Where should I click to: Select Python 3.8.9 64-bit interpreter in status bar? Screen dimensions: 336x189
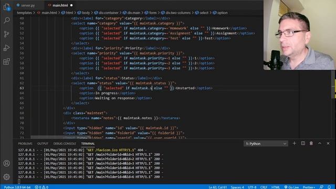click(x=17, y=187)
